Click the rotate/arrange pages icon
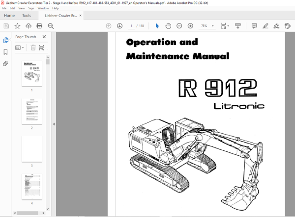 [42, 48]
